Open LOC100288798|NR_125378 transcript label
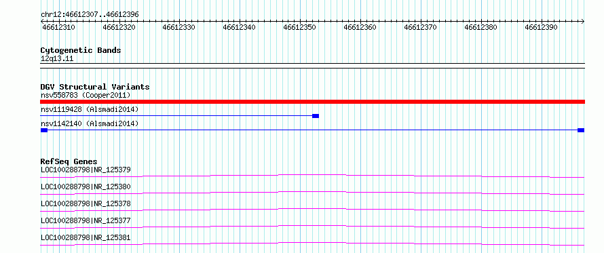604x253 pixels. [86, 203]
